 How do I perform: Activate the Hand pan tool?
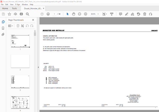pos(73,14)
